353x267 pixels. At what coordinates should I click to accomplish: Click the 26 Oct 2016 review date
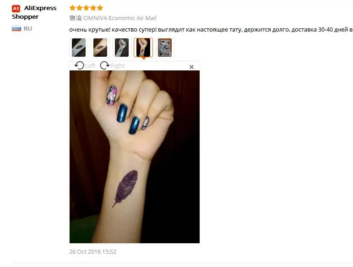click(x=93, y=252)
